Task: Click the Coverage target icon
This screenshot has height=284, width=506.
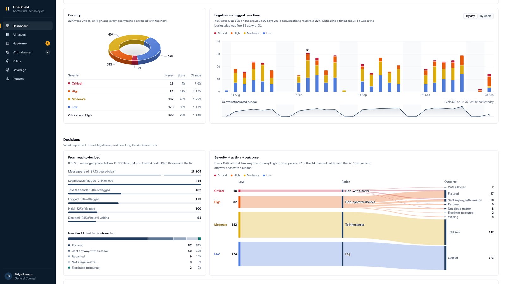Action: pos(8,70)
